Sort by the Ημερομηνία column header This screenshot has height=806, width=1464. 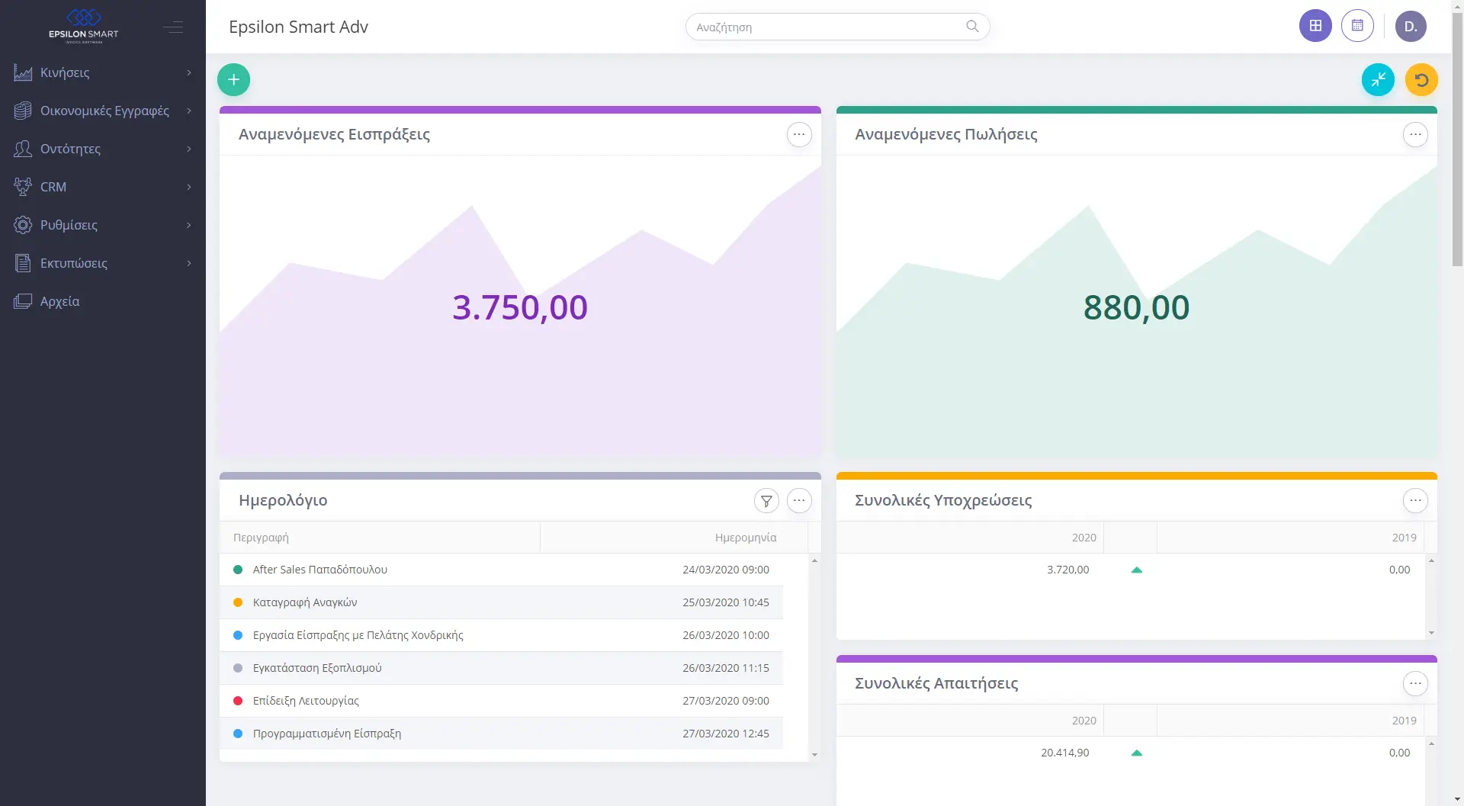pos(745,538)
